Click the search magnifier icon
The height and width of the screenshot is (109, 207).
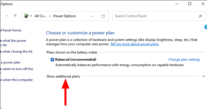(200, 16)
